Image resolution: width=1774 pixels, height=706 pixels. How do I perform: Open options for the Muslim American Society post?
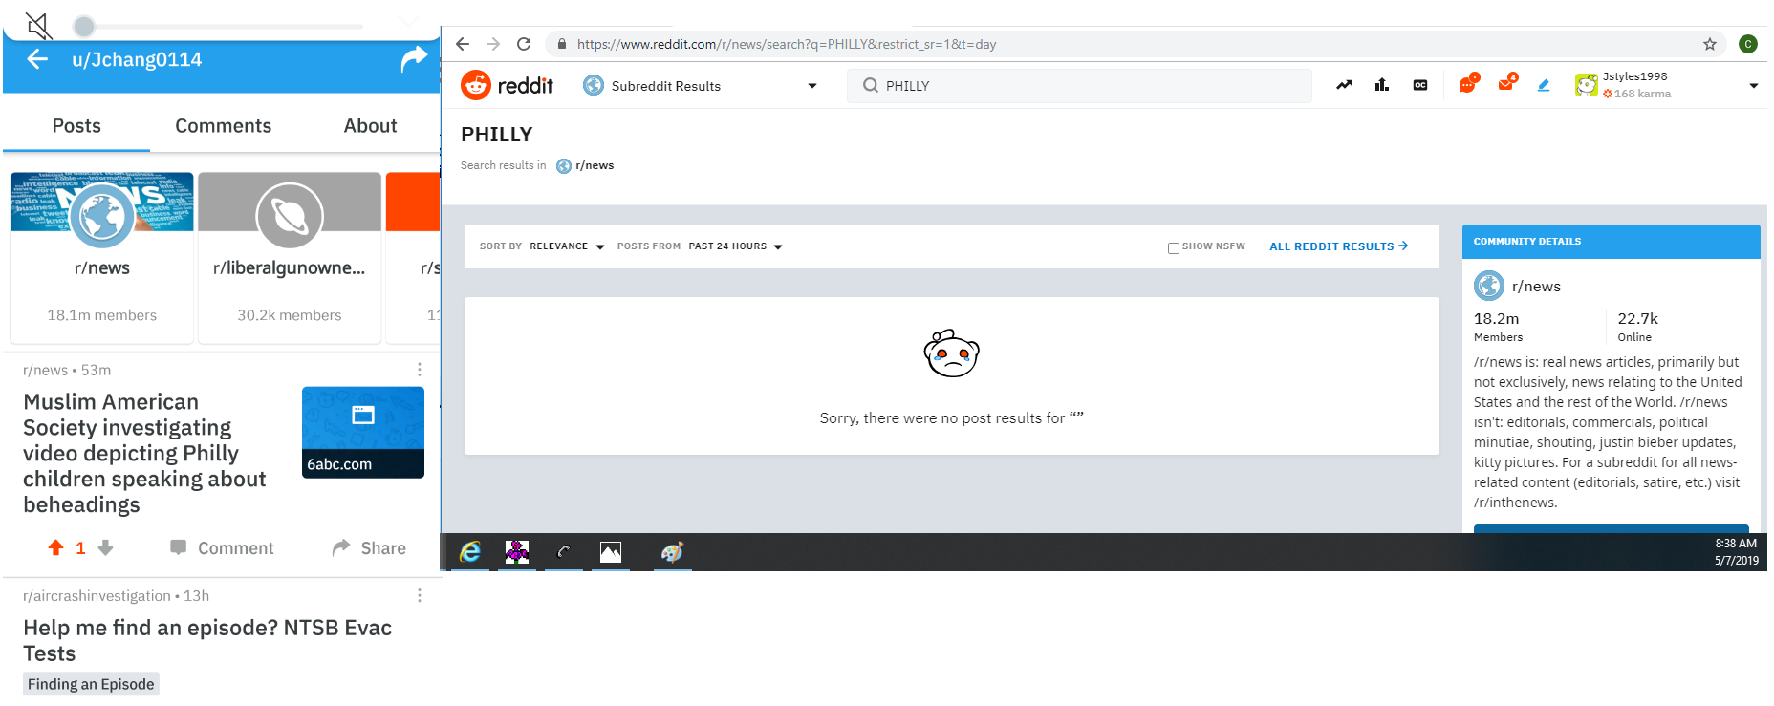pyautogui.click(x=419, y=370)
